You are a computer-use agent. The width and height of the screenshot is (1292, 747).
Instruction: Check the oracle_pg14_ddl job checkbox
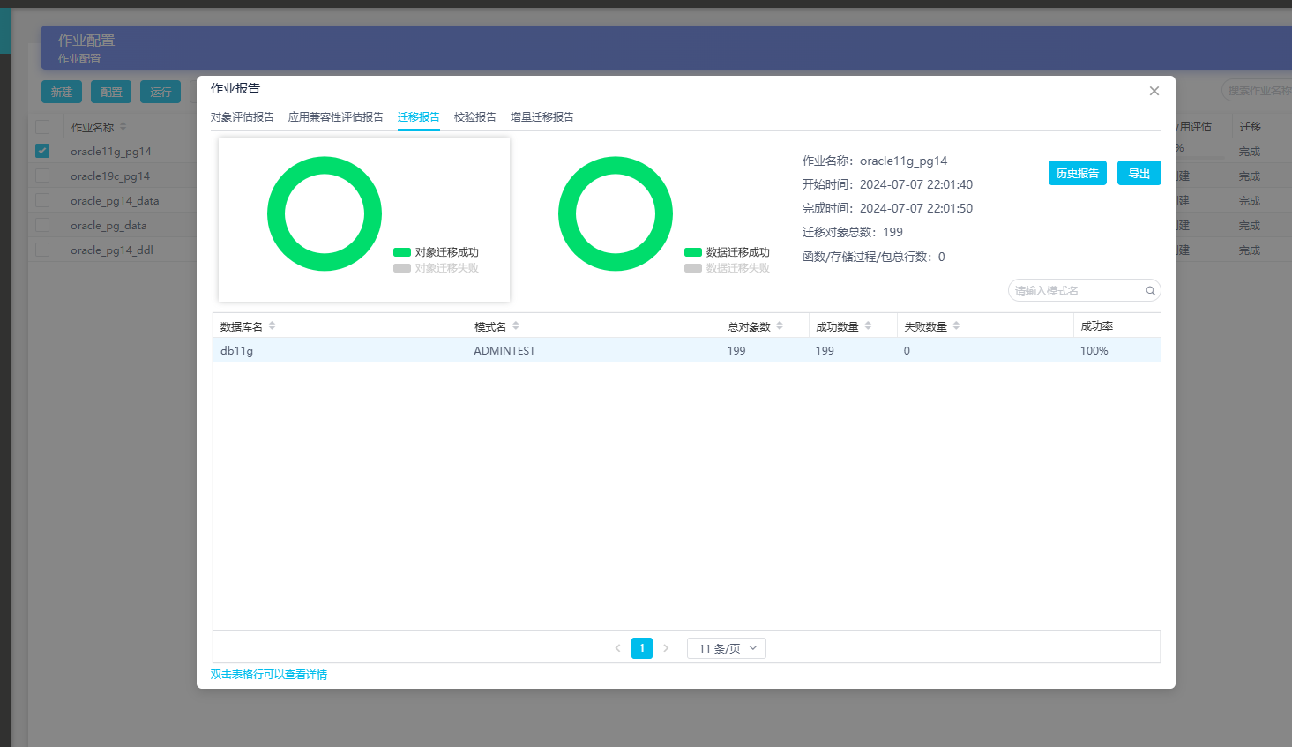click(x=42, y=250)
